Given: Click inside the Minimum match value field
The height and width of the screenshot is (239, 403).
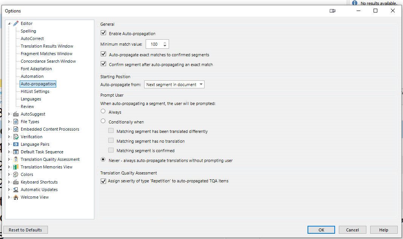Looking at the screenshot, I should coord(154,44).
